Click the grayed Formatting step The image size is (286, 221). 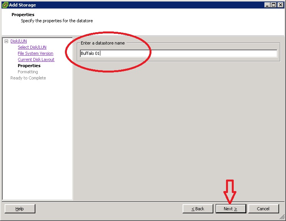pos(28,72)
